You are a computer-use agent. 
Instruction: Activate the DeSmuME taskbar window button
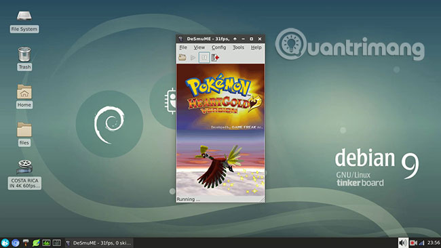pos(99,243)
